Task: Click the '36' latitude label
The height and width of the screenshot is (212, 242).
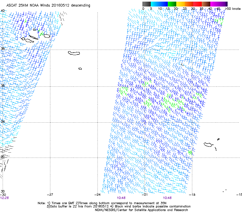Action: point(3,85)
